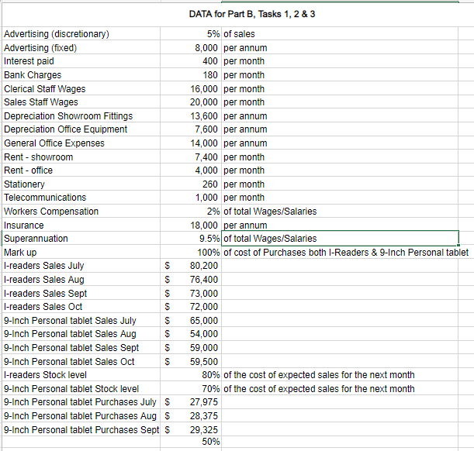Select the 100% Mark up value
The image size is (474, 451).
pyautogui.click(x=191, y=253)
